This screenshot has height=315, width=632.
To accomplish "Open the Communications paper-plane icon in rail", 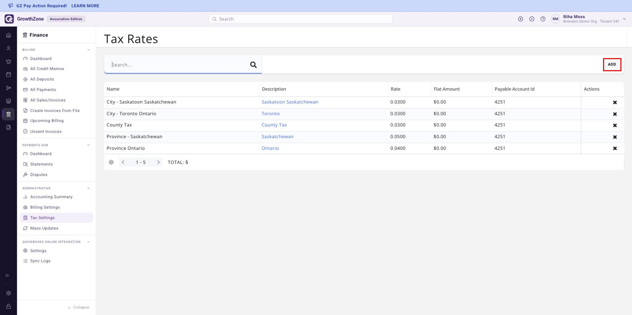I will click(8, 88).
